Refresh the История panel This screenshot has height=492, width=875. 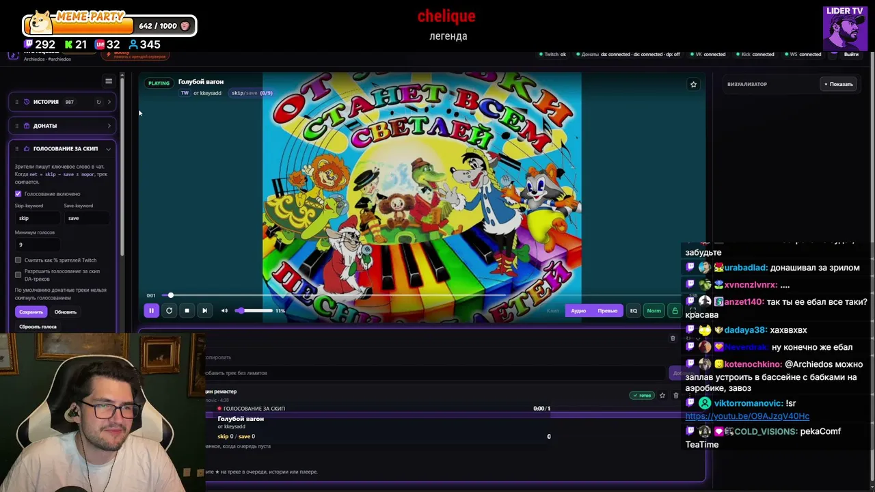(x=98, y=102)
